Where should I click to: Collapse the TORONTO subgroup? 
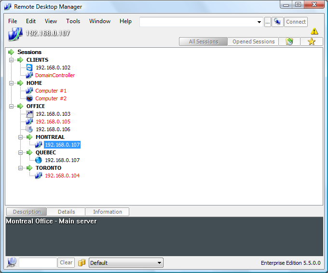(x=20, y=168)
